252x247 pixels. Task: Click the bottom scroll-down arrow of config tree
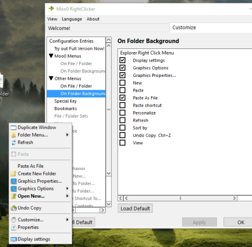pyautogui.click(x=109, y=204)
